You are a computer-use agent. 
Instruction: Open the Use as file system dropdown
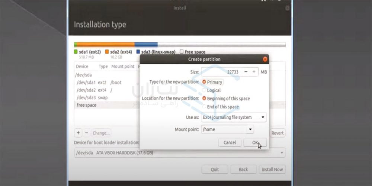pyautogui.click(x=234, y=117)
